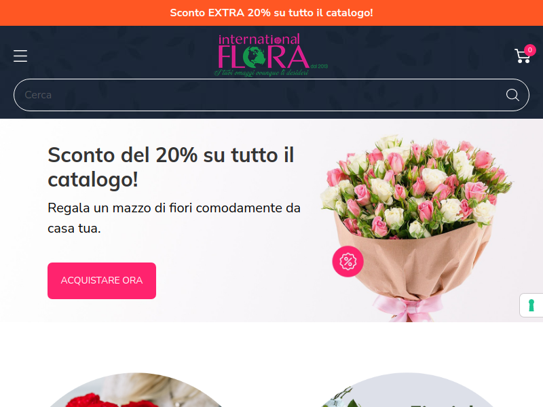Click the cart item count badge
The width and height of the screenshot is (543, 407).
(x=530, y=50)
